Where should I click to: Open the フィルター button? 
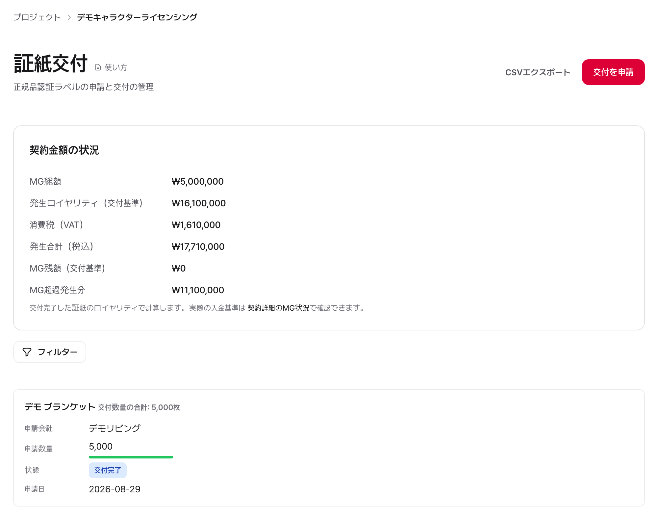tap(50, 352)
